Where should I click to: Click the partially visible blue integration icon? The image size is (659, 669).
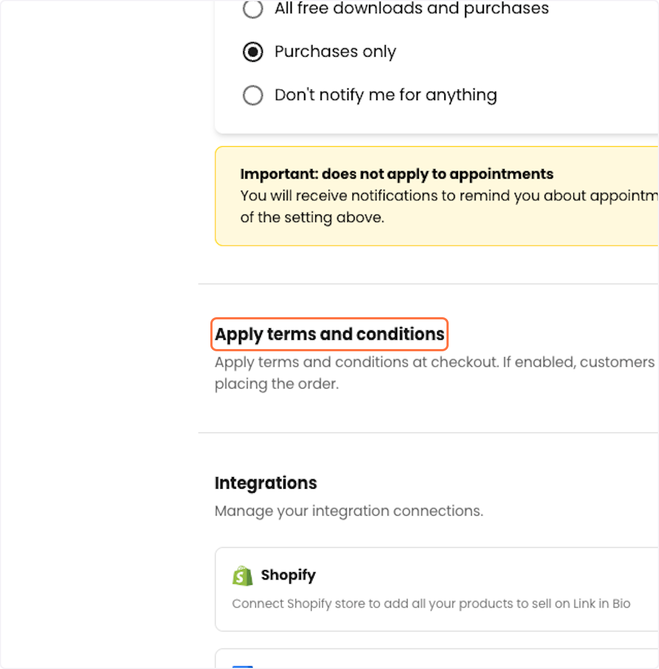click(x=242, y=667)
